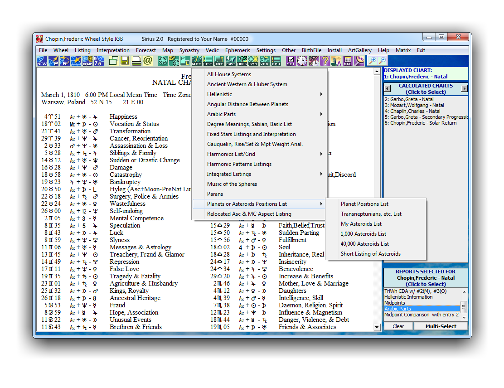Click the SYN synastry icon
This screenshot has width=504, height=388.
click(x=253, y=60)
